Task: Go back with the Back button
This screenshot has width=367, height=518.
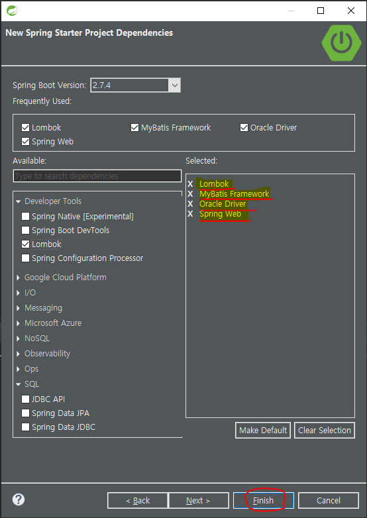Action: (x=138, y=501)
